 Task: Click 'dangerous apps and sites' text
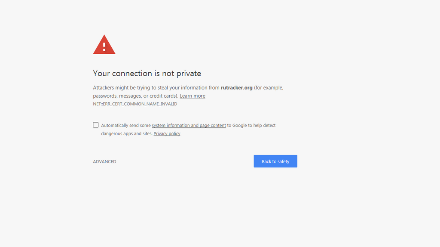[127, 133]
